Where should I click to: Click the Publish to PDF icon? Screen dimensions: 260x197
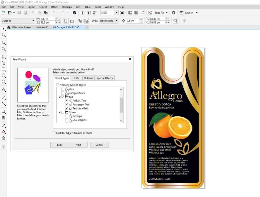95,13
